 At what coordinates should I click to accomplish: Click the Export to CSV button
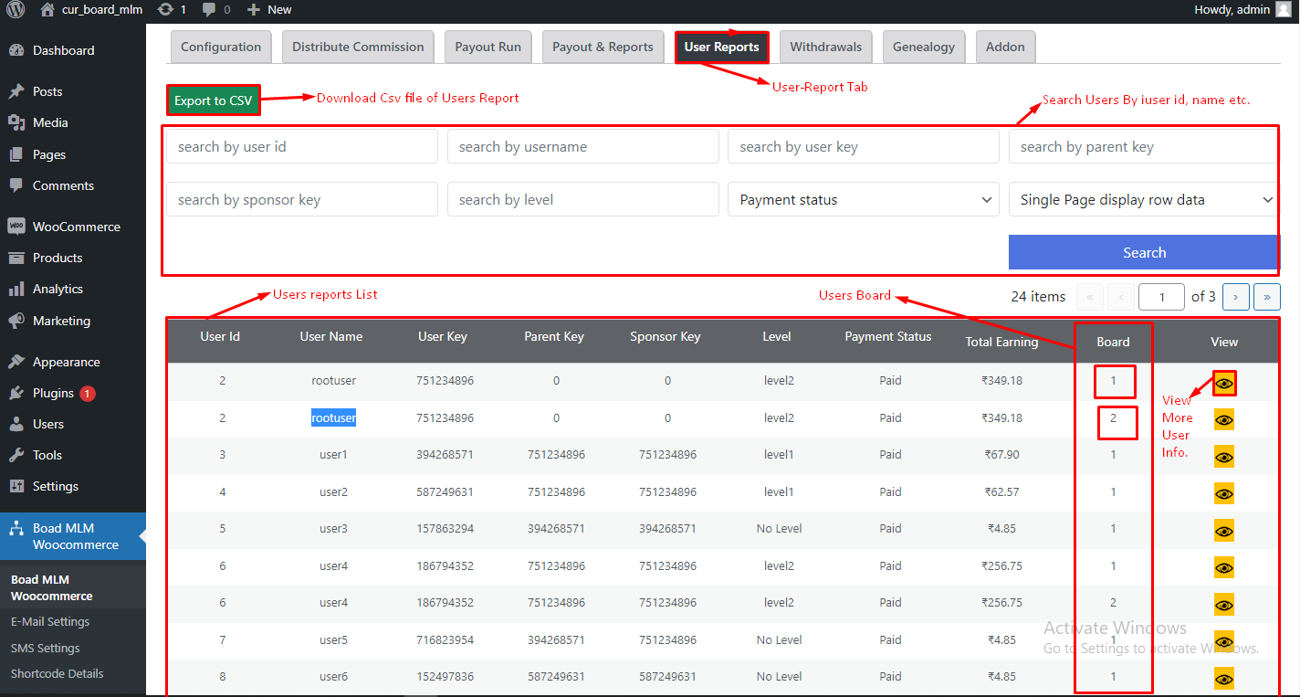point(213,100)
